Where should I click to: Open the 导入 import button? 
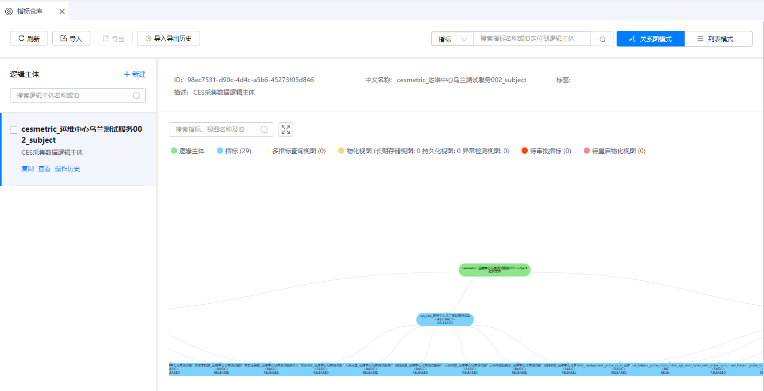[x=71, y=39]
